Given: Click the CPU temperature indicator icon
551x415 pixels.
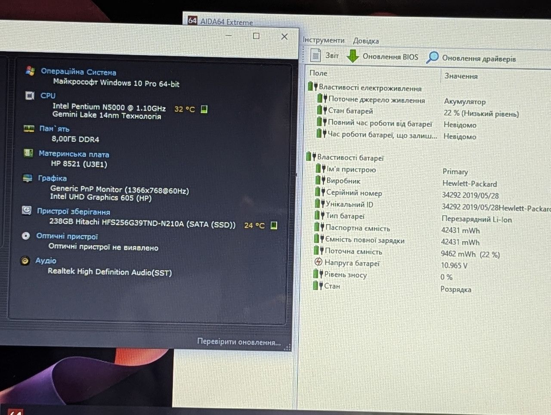Looking at the screenshot, I should [x=204, y=109].
